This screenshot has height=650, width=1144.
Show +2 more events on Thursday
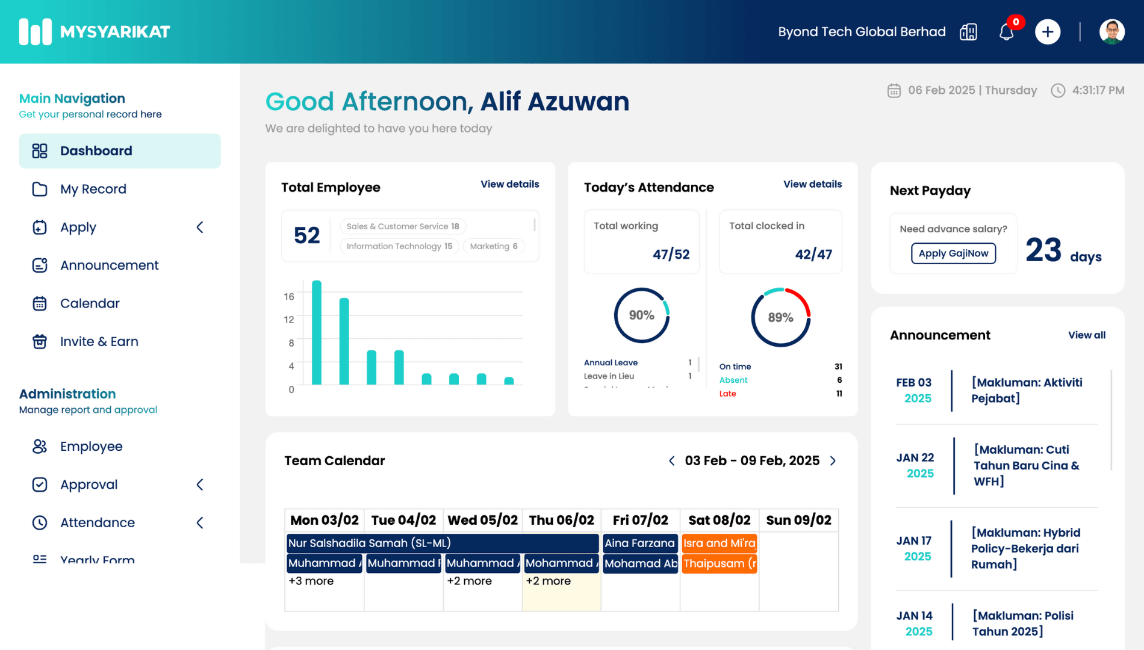click(x=548, y=581)
